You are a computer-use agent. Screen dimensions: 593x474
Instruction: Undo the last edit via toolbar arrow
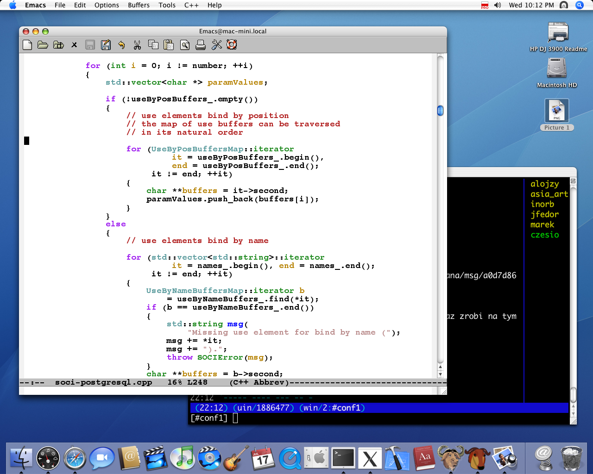point(121,45)
